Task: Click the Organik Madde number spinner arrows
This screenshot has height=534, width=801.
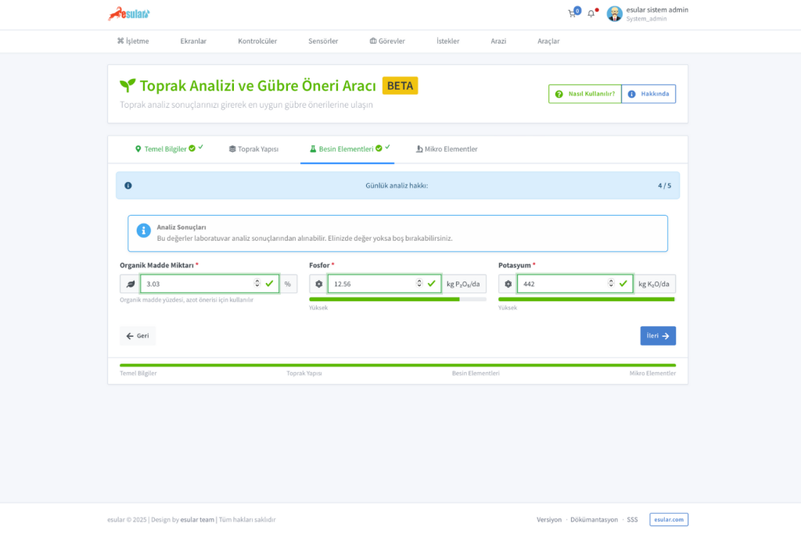Action: [257, 284]
